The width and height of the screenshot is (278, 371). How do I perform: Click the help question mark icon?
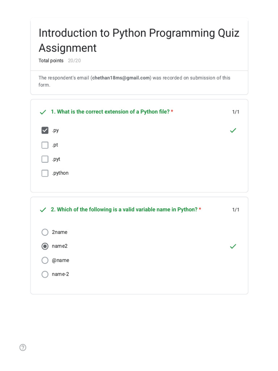[x=23, y=347]
